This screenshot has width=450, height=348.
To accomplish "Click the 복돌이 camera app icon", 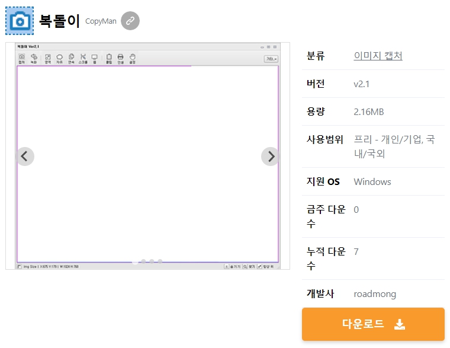I will pos(20,21).
